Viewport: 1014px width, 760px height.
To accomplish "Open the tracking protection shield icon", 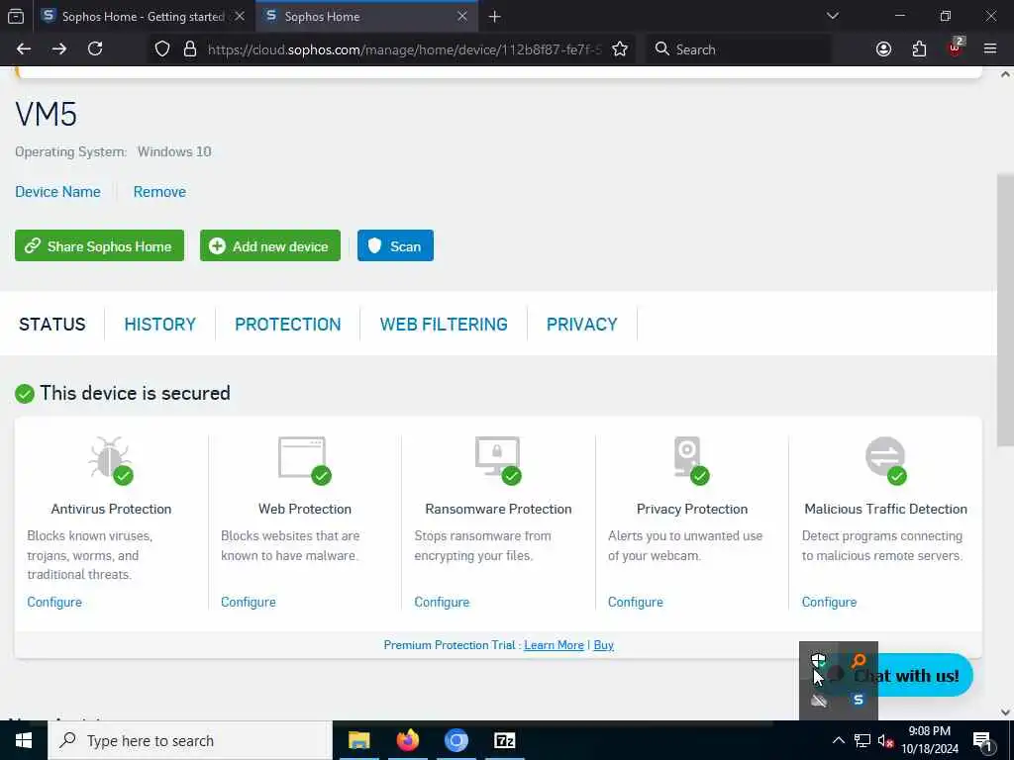I will 162,49.
